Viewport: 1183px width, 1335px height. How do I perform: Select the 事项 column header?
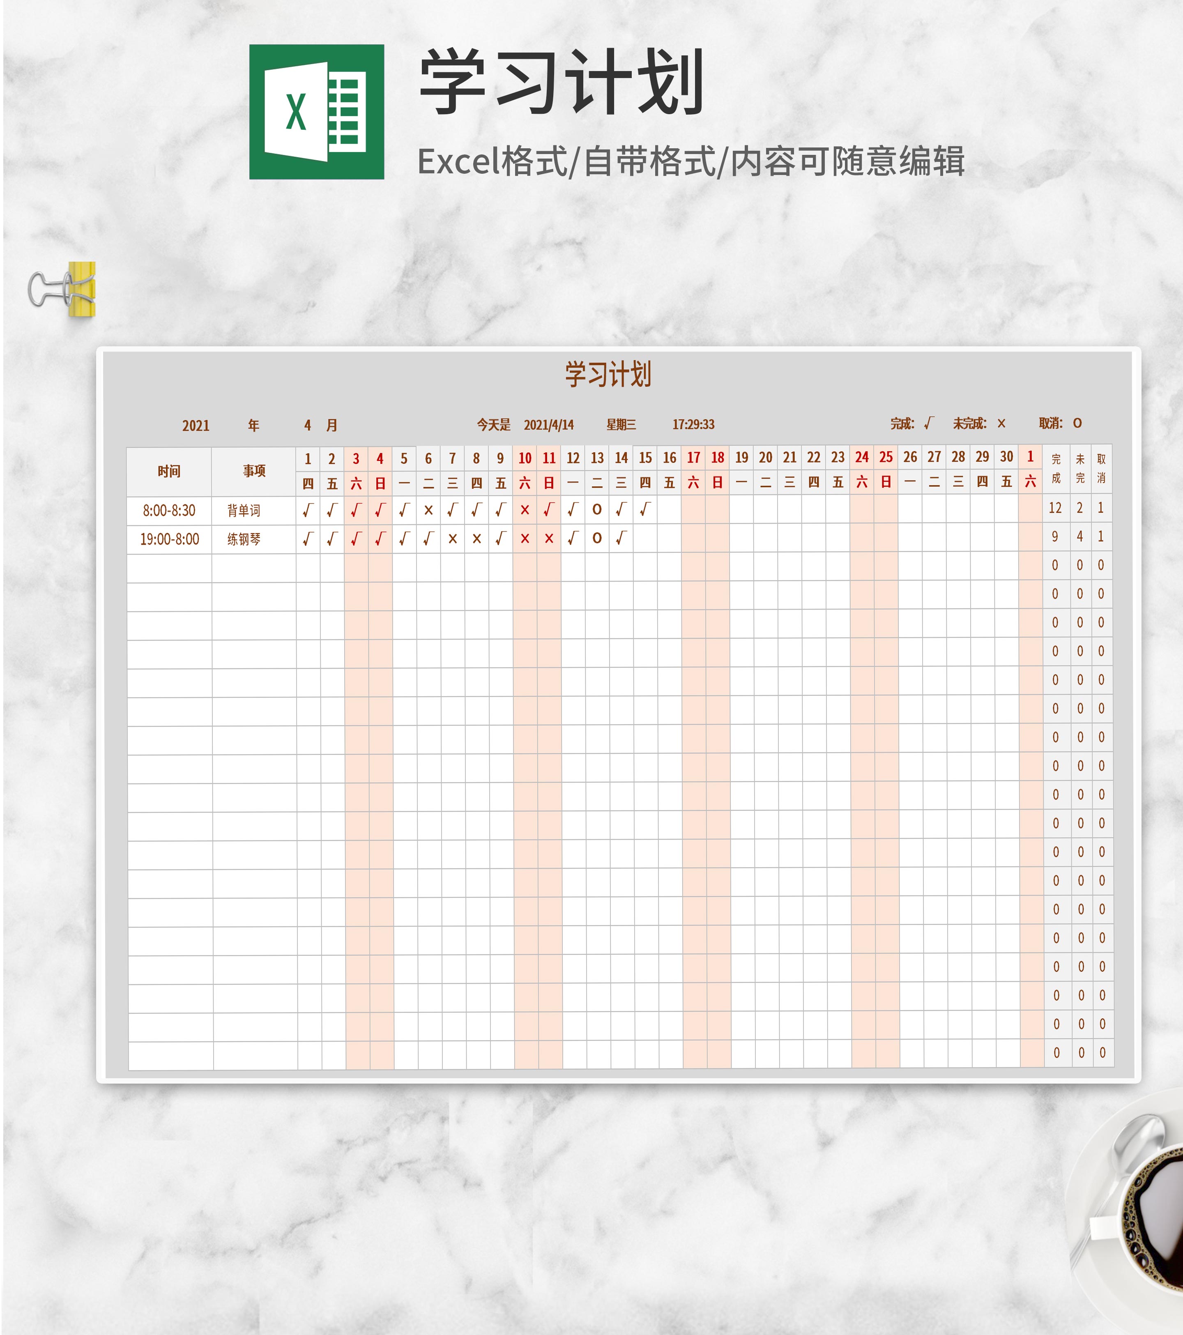pos(254,471)
